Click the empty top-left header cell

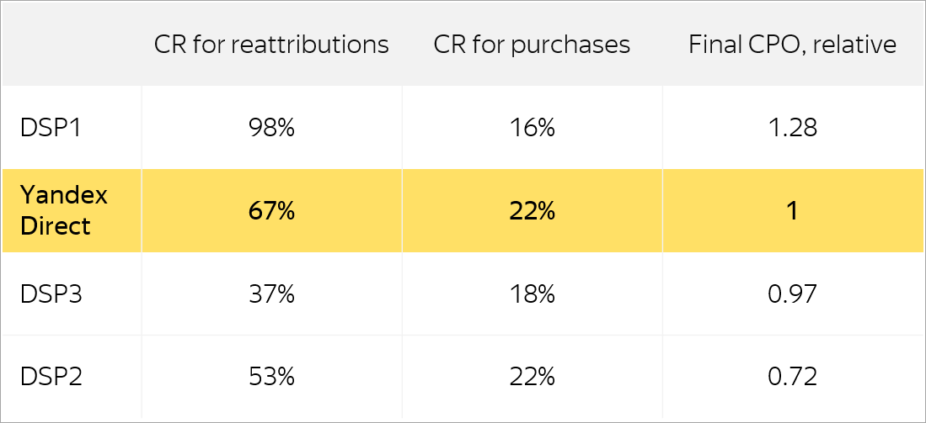tap(72, 45)
